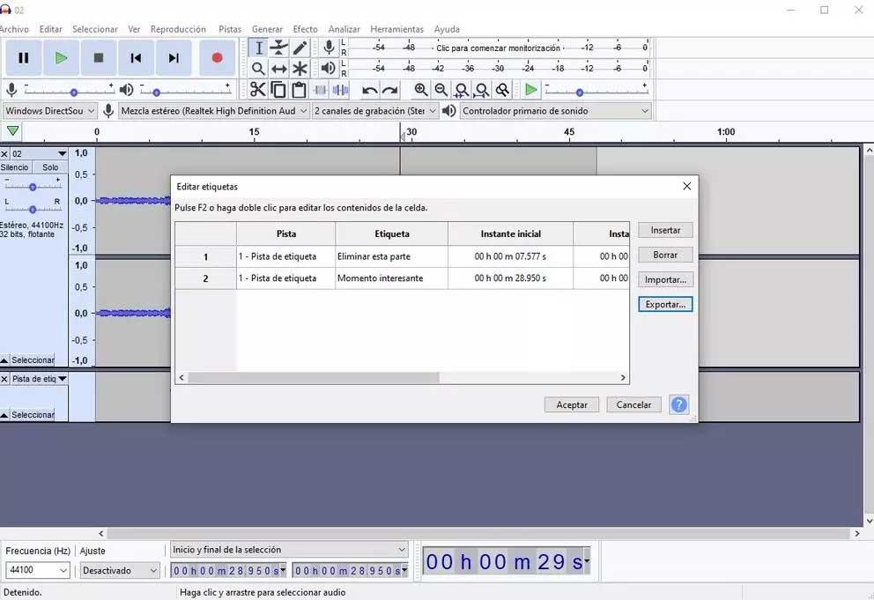Screen dimensions: 874x600
Task: Open the Editar menu
Action: coord(51,29)
